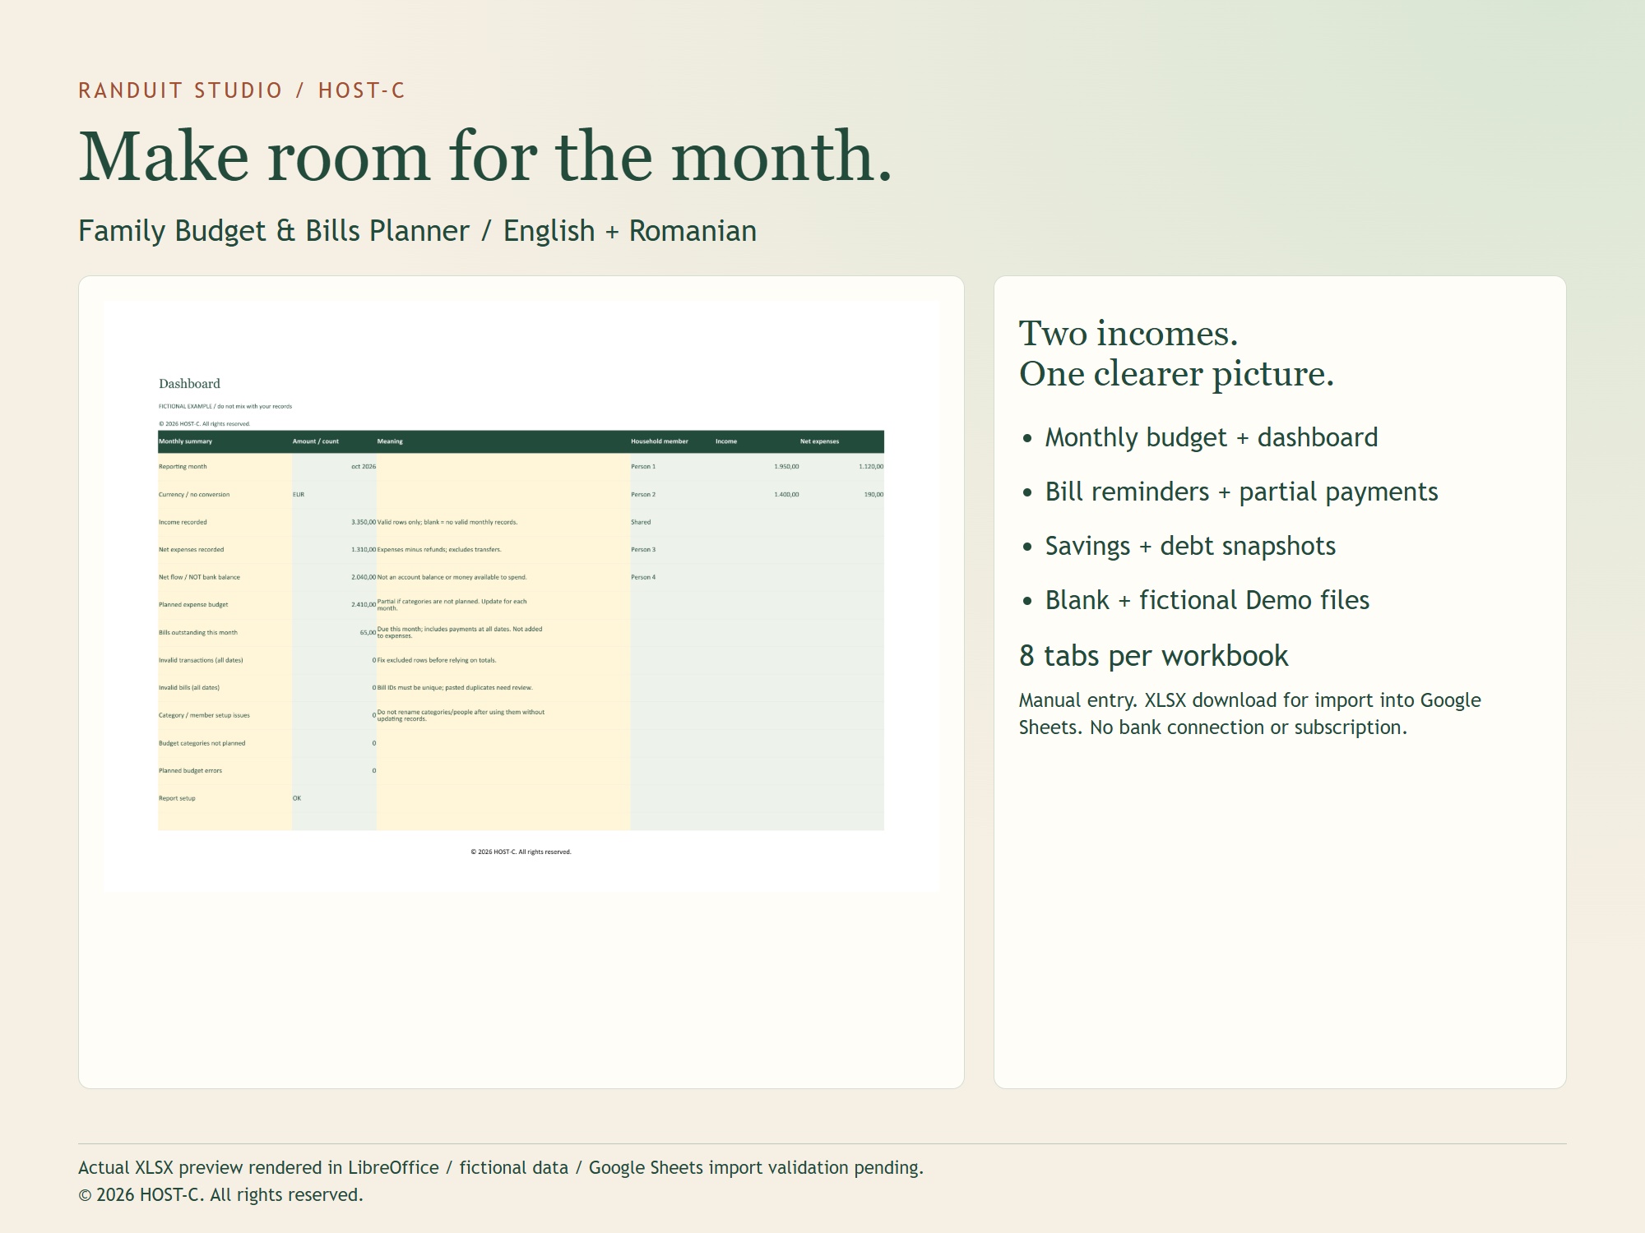Select the 'Reporting month' row label
This screenshot has height=1233, width=1645.
pyautogui.click(x=183, y=467)
